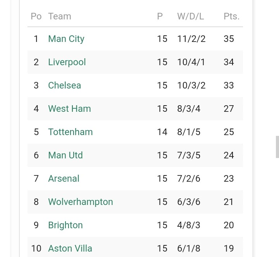Click the Po column header
Viewport: 279px width, 257px height.
click(x=36, y=16)
